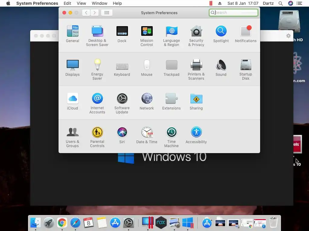Open Launchpad from the Dock
The image size is (309, 231).
click(x=49, y=223)
